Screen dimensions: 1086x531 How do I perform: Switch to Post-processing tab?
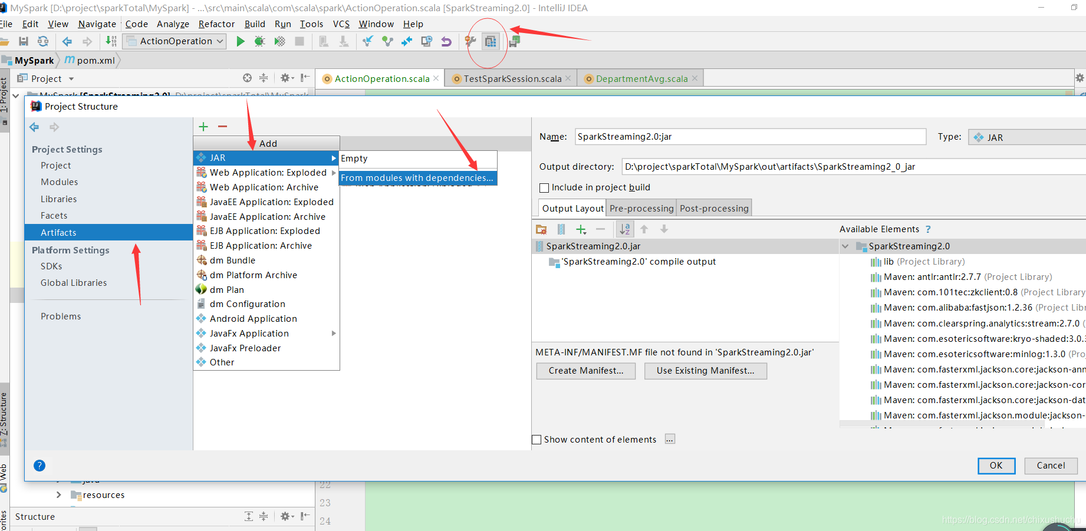click(x=714, y=209)
